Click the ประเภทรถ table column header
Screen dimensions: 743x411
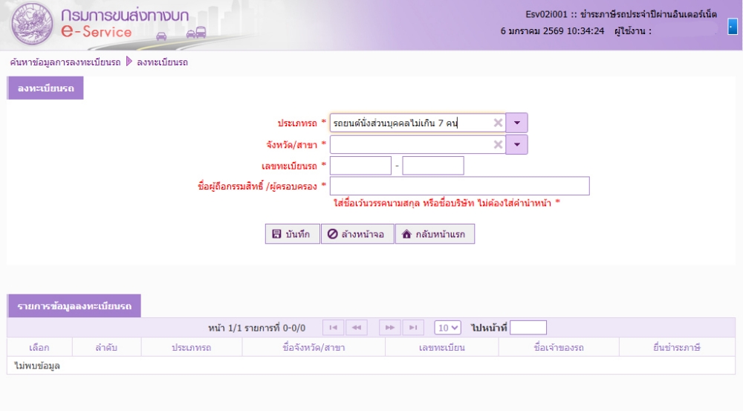192,348
